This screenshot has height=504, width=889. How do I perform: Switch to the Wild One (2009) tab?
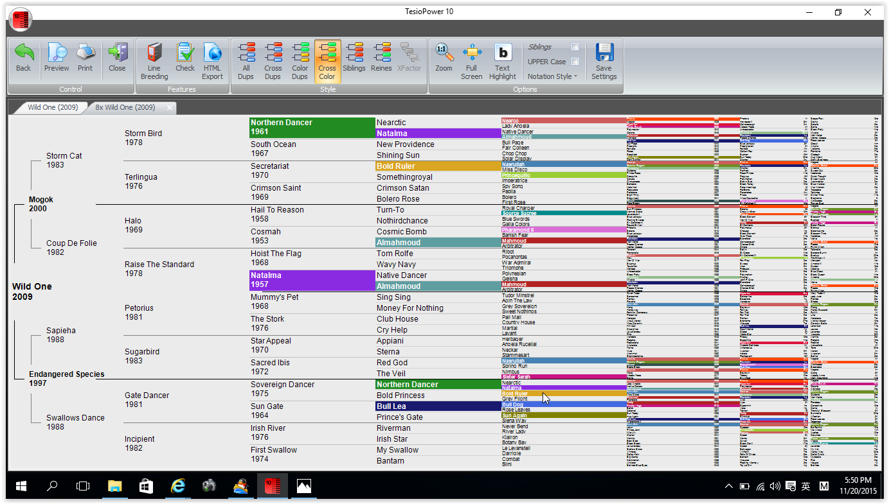pyautogui.click(x=52, y=107)
